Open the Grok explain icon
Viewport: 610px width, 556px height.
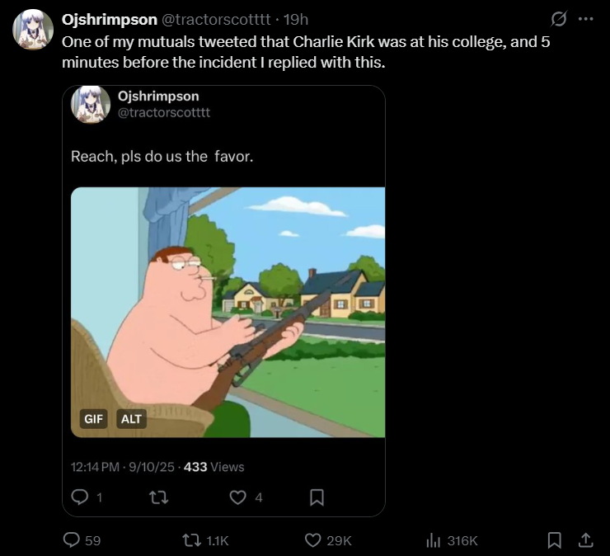[558, 19]
